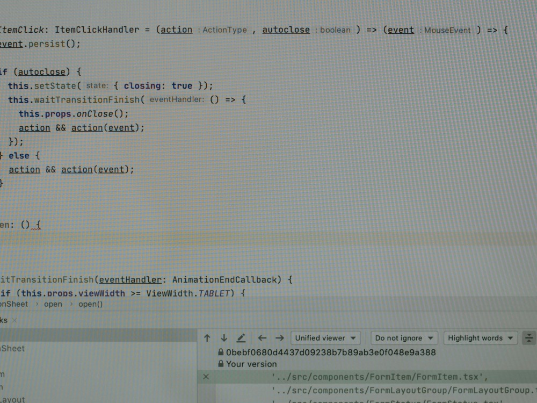
Task: Go to next difference with down arrow
Action: click(224, 338)
